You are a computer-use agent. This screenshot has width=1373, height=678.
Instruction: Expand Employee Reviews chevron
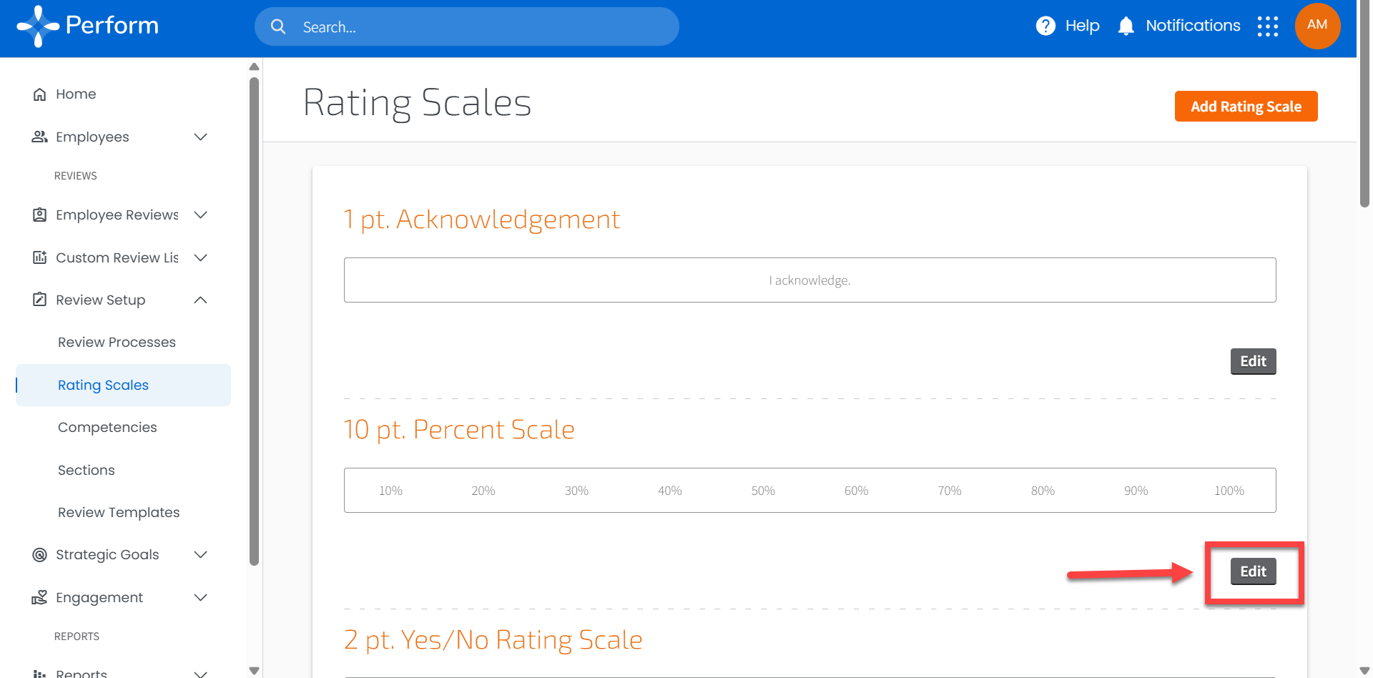click(201, 215)
